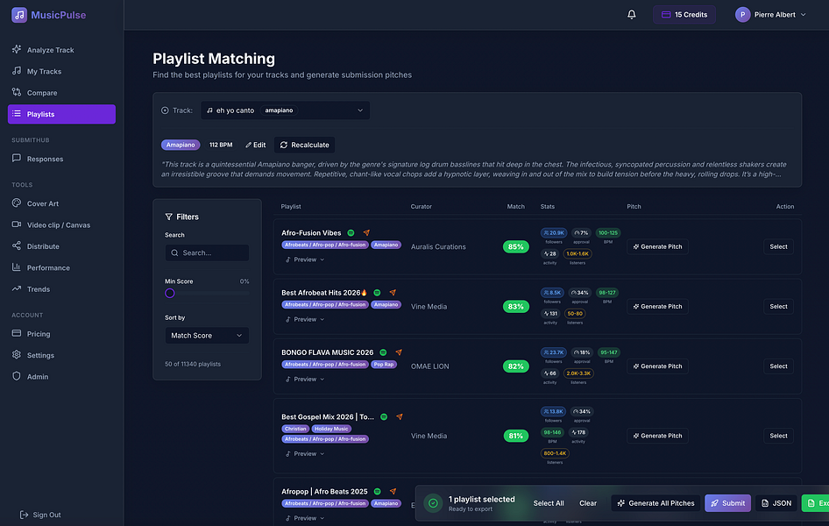Open Video clip / Canvas
This screenshot has height=526, width=829.
click(59, 224)
